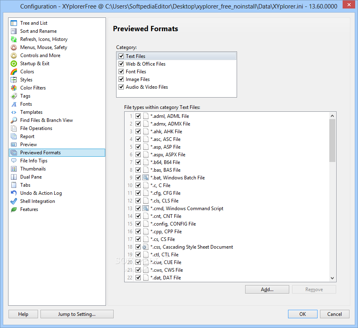358x328 pixels.
Task: Click the Features leaf icon
Action: 14,209
